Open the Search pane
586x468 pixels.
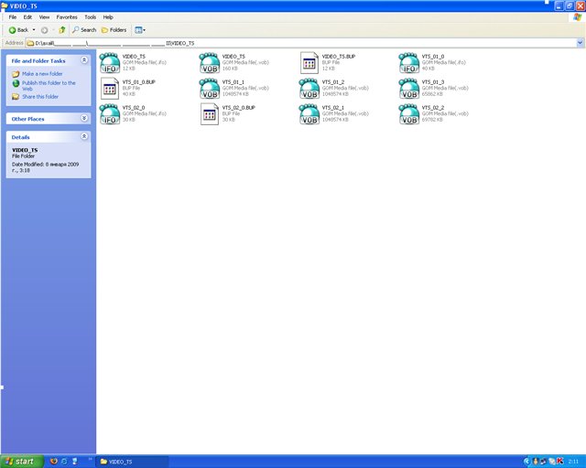[84, 30]
